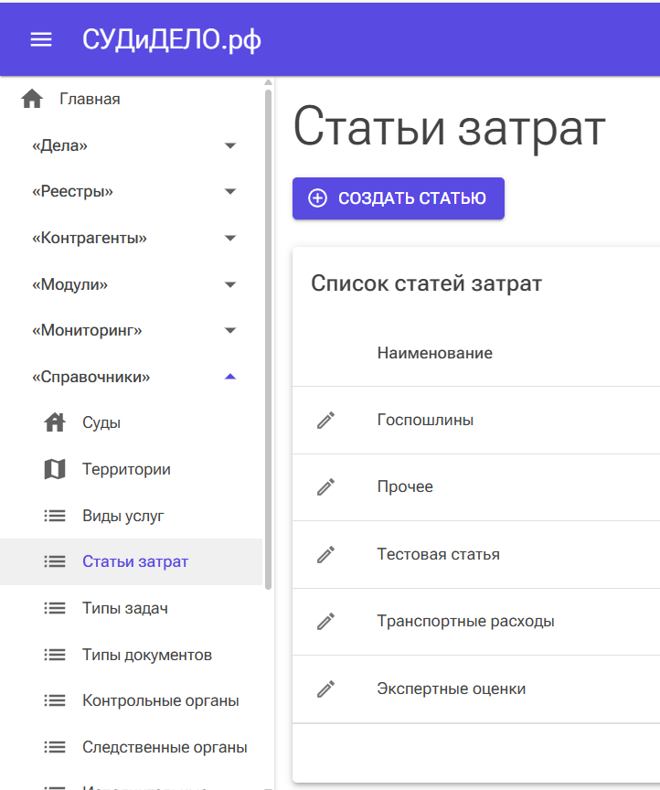Open Типы документов reference list
This screenshot has width=660, height=790.
146,655
